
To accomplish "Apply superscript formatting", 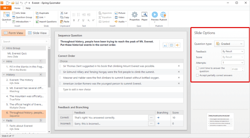I will coord(94,20).
